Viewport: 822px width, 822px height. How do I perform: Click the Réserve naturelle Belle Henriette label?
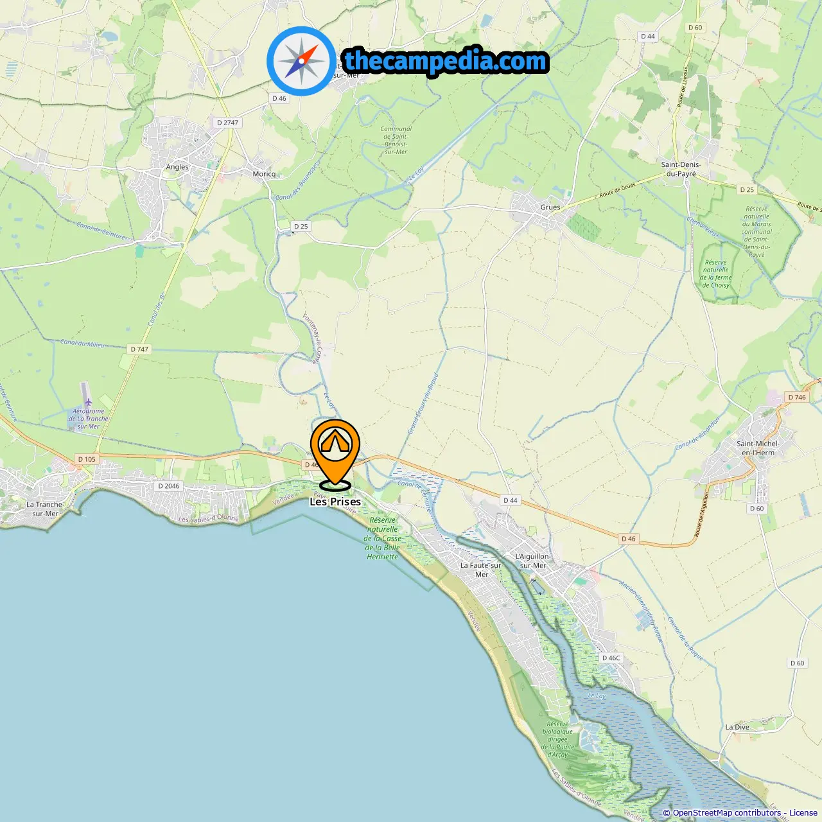point(383,538)
